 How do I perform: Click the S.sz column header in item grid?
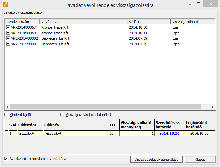(13, 125)
